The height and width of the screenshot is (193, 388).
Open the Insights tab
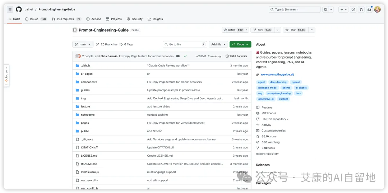click(155, 19)
